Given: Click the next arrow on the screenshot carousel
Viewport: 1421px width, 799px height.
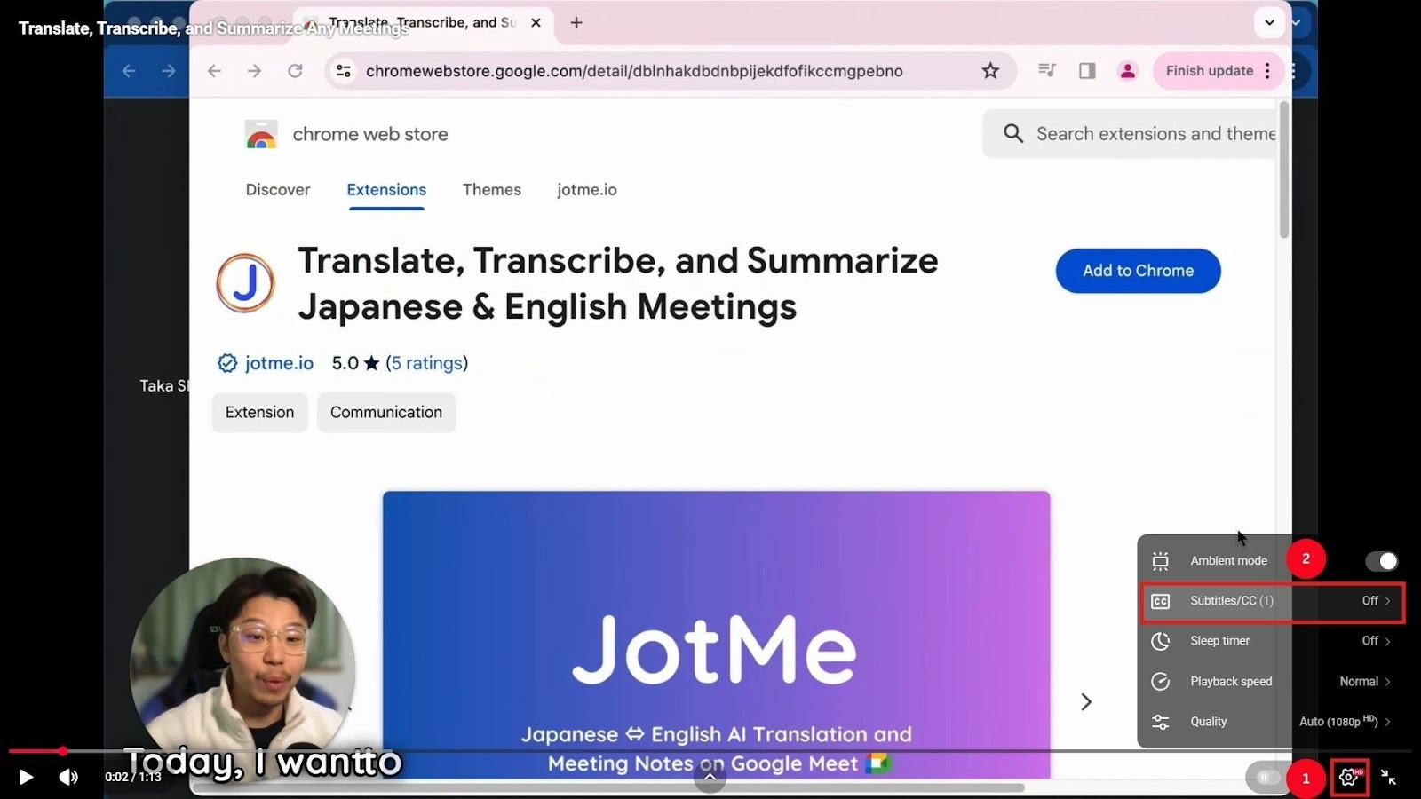Looking at the screenshot, I should click(x=1086, y=701).
